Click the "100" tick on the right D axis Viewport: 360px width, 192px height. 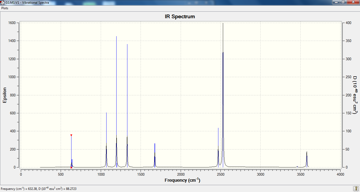pos(348,131)
